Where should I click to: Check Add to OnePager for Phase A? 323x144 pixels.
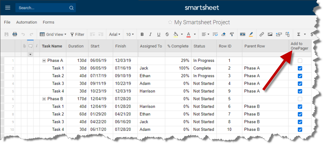300,60
